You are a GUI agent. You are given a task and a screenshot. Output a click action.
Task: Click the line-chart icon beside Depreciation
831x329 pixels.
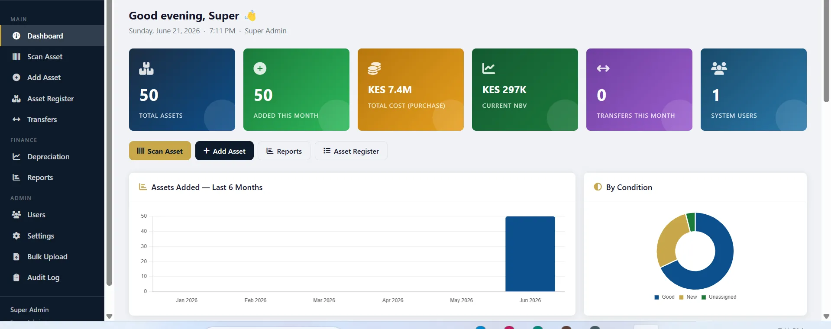point(16,157)
